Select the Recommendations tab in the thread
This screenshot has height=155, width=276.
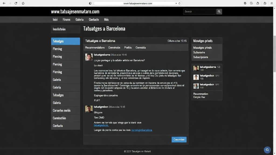[x=95, y=48]
